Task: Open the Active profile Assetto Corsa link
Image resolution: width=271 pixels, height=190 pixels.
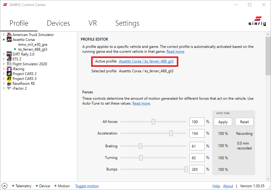Action: tap(146, 61)
